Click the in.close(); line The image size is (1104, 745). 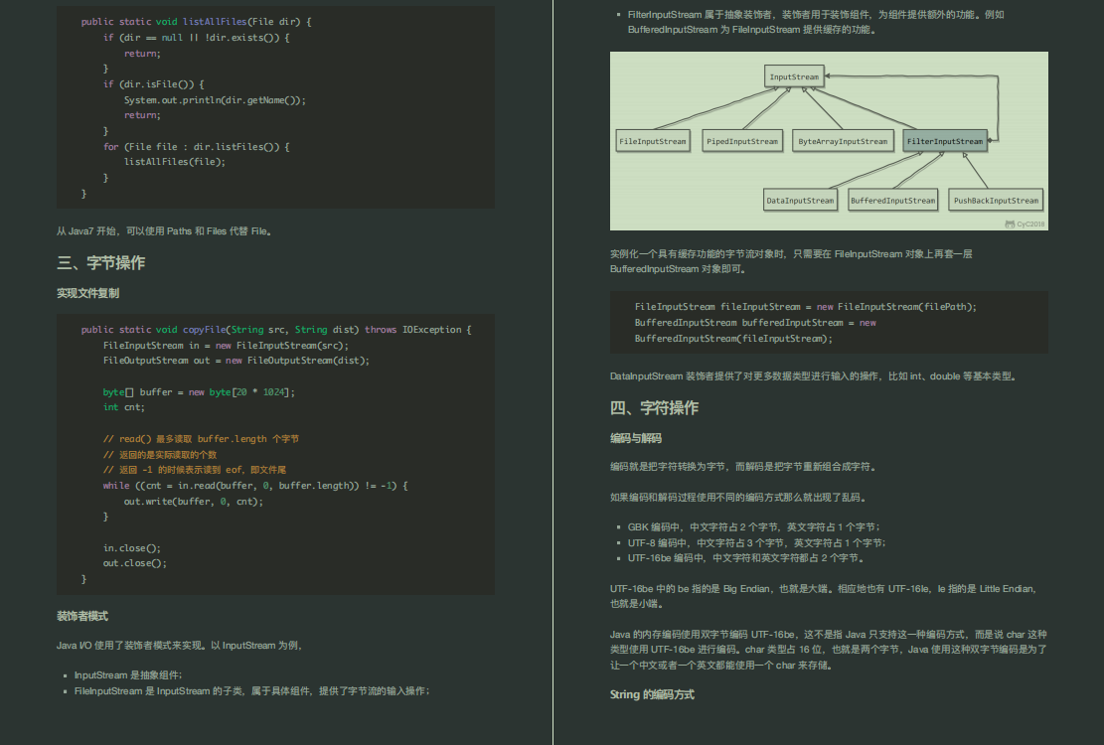click(x=131, y=548)
